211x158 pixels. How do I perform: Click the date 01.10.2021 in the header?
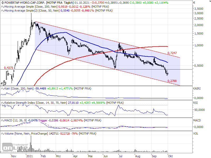83,3
